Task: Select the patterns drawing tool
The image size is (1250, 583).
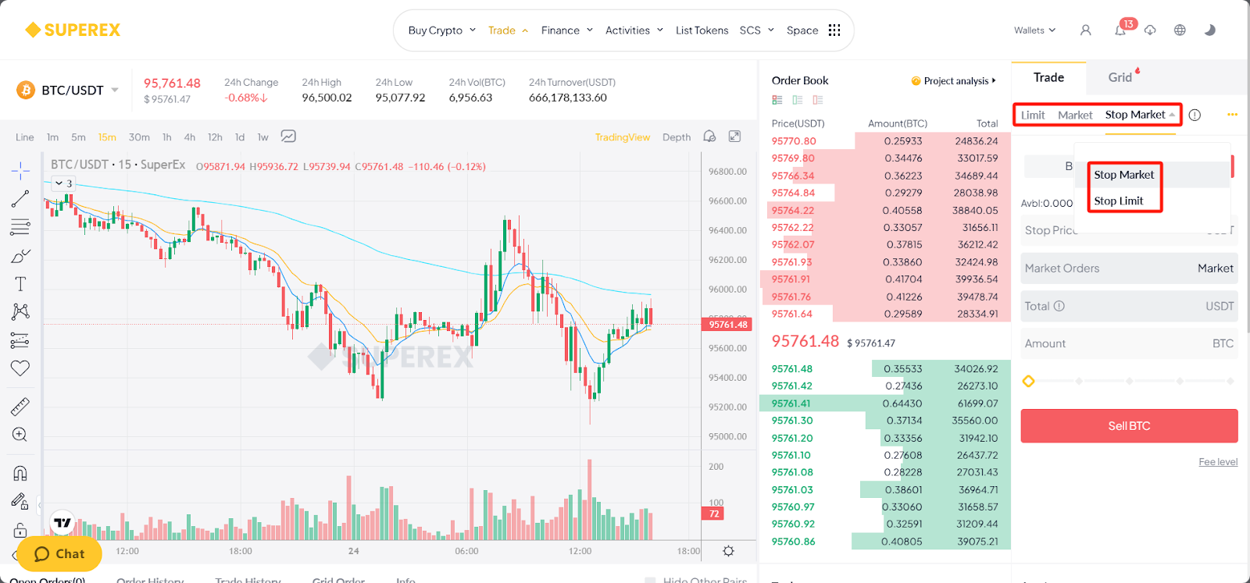Action: (x=20, y=312)
